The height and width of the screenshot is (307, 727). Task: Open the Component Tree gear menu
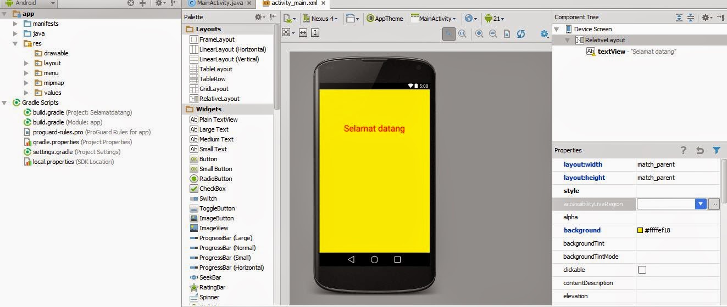coord(707,18)
